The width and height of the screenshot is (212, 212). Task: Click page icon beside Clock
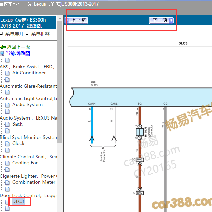[x=7, y=144]
